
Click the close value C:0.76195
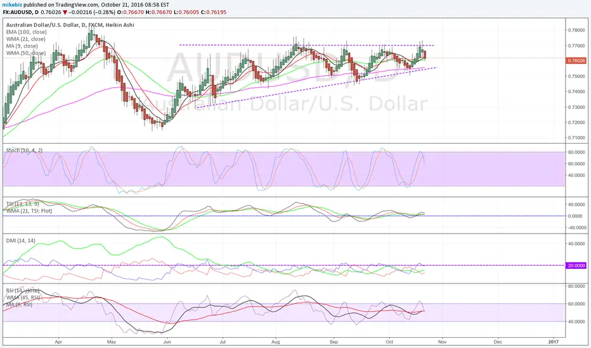pyautogui.click(x=214, y=12)
